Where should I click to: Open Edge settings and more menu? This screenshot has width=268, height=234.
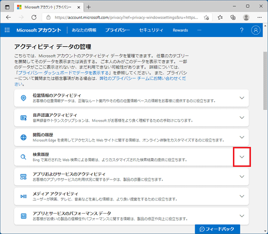click(x=259, y=18)
